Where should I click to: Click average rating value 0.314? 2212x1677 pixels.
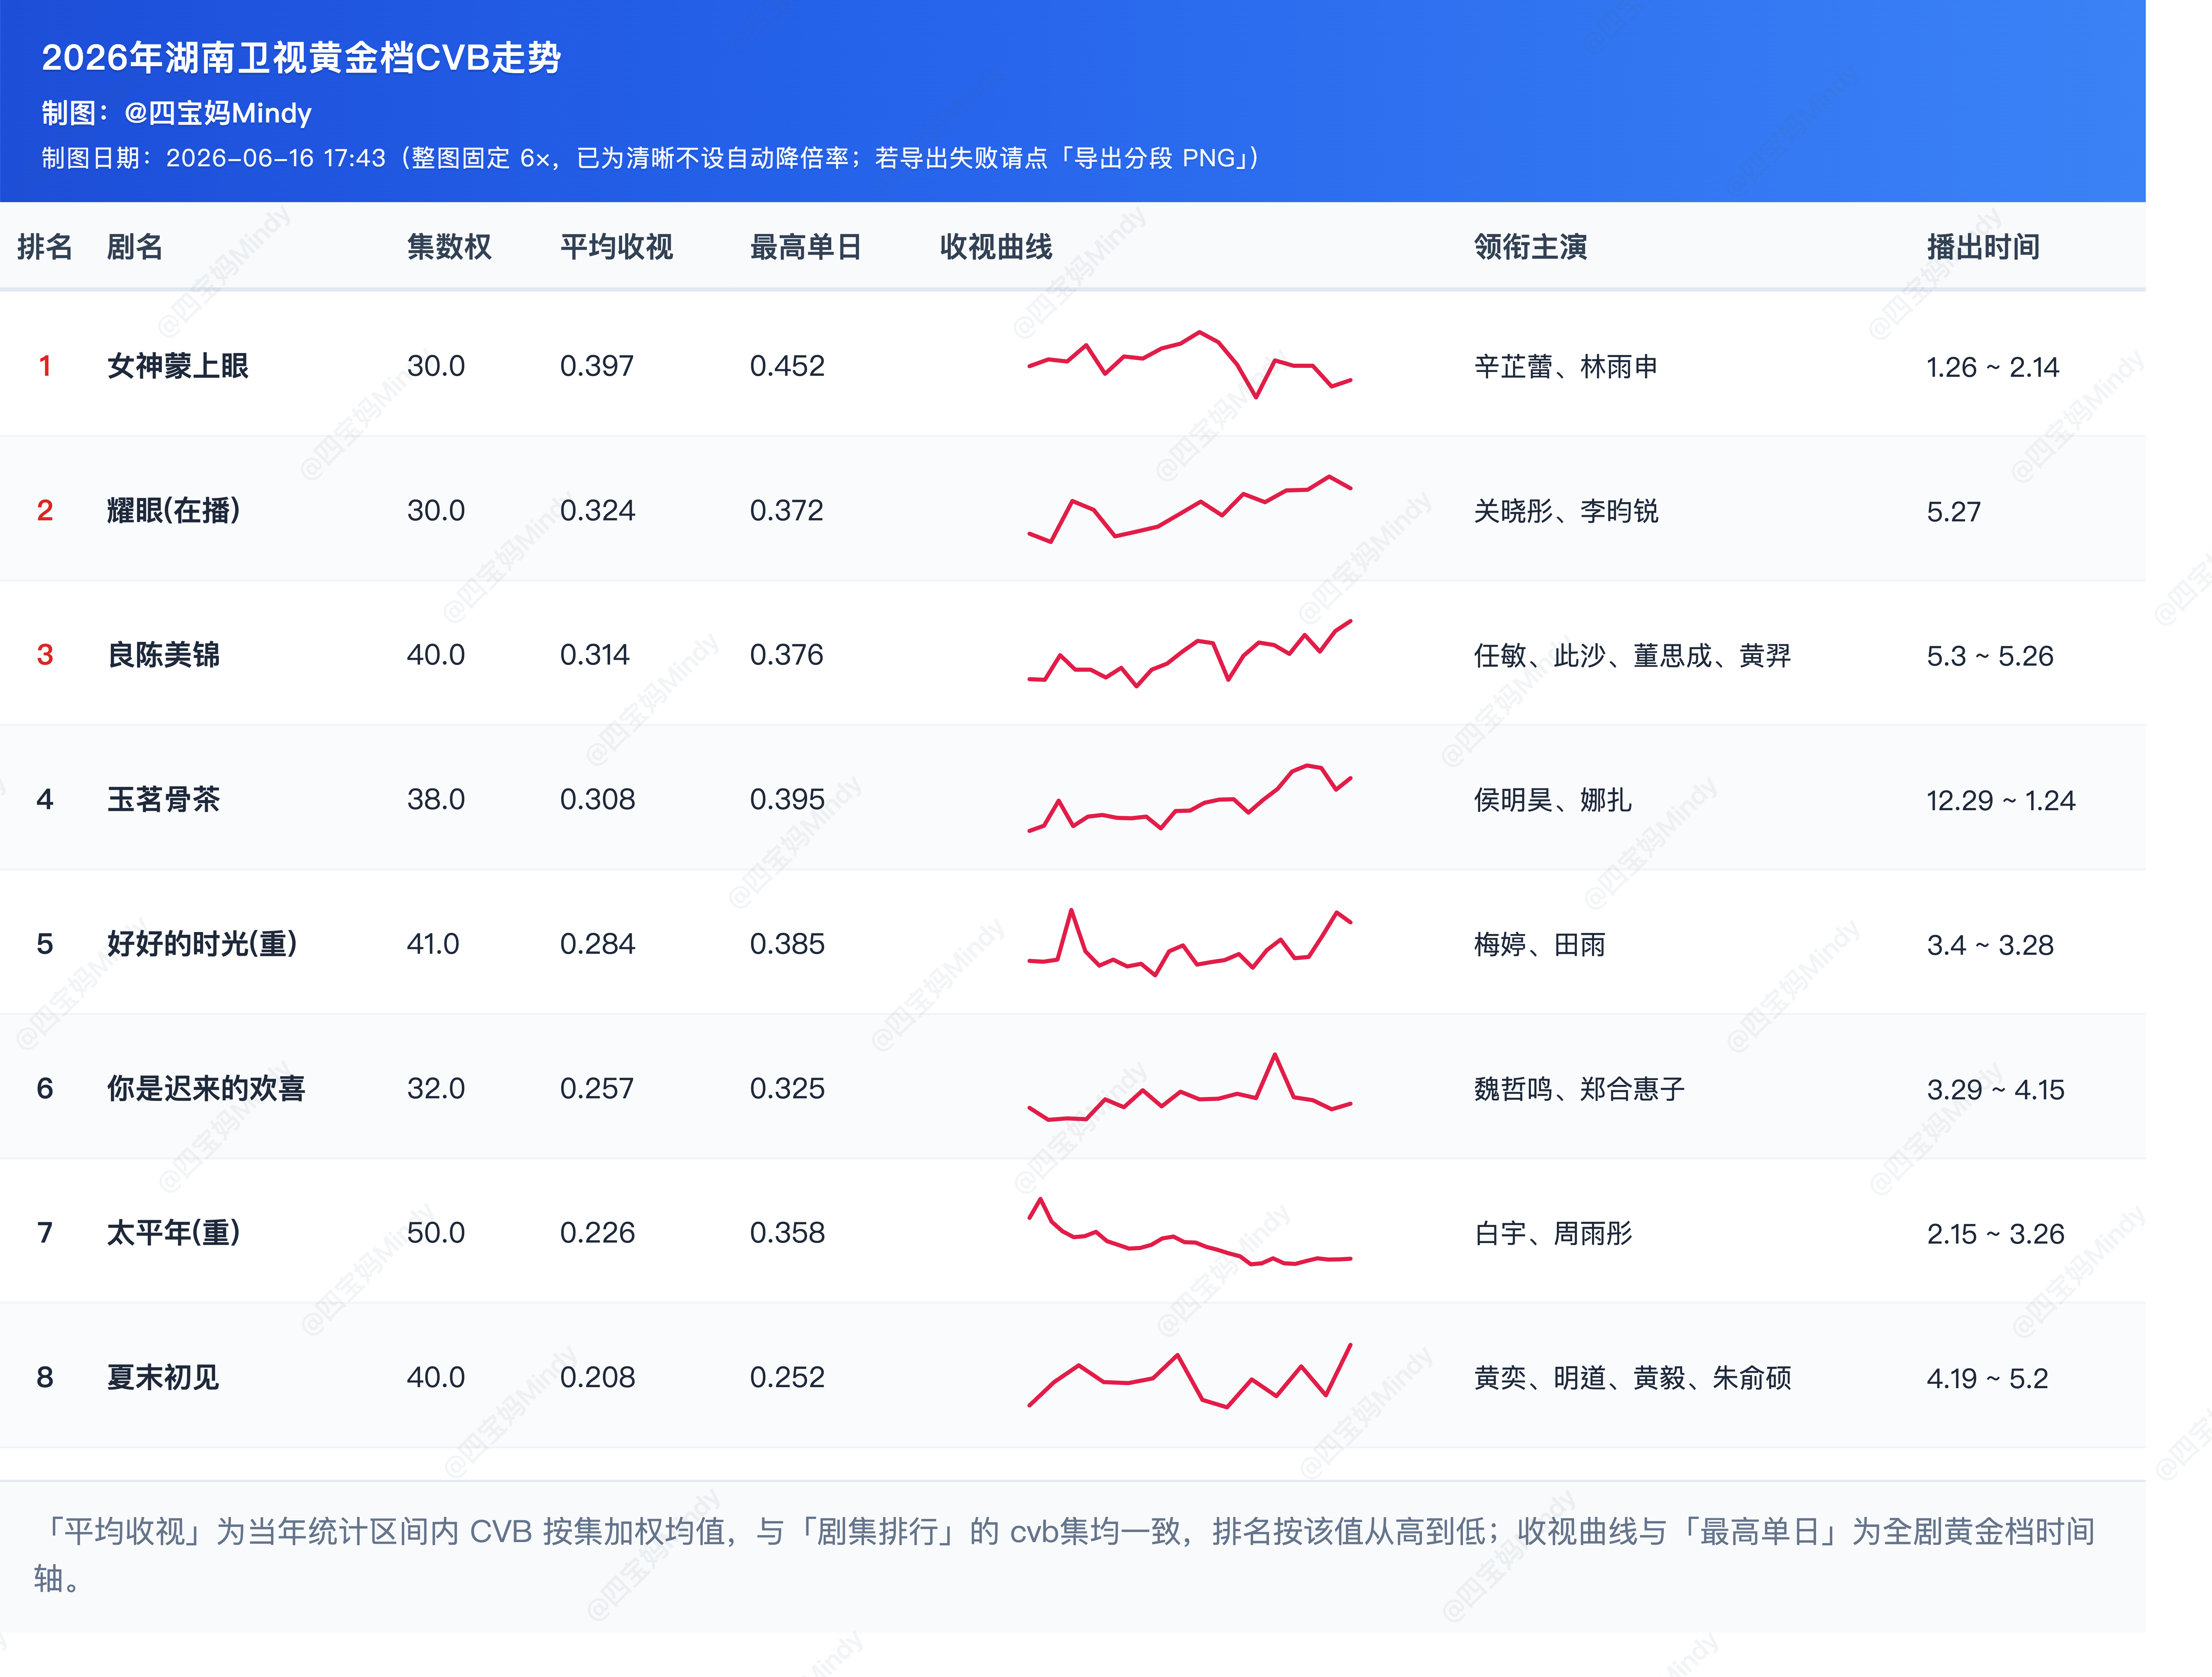[595, 655]
